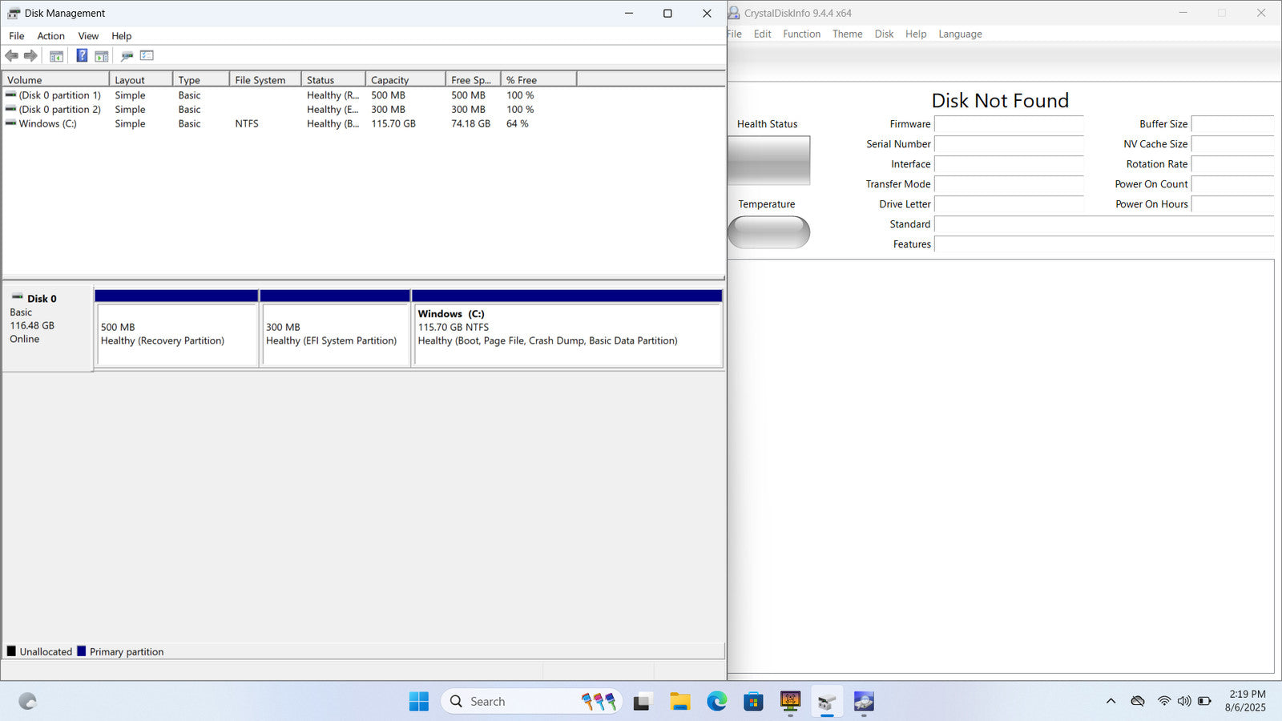Screen dimensions: 1282x721
Task: Click Disk Management title bar icon
Action: pyautogui.click(x=13, y=13)
